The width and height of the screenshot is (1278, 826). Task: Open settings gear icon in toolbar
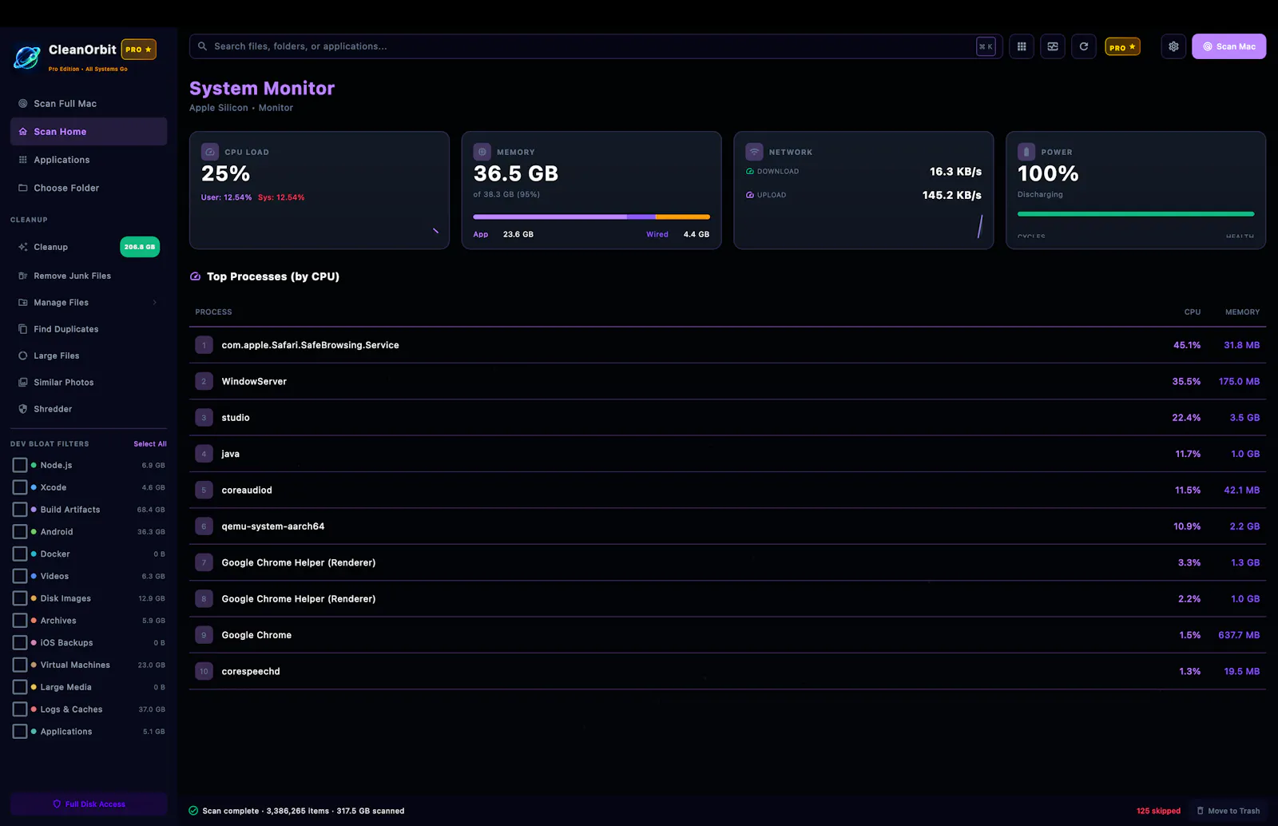coord(1173,46)
